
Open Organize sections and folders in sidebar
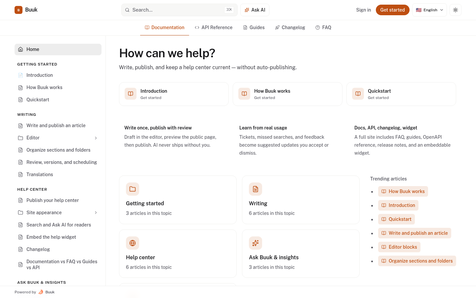pyautogui.click(x=58, y=150)
